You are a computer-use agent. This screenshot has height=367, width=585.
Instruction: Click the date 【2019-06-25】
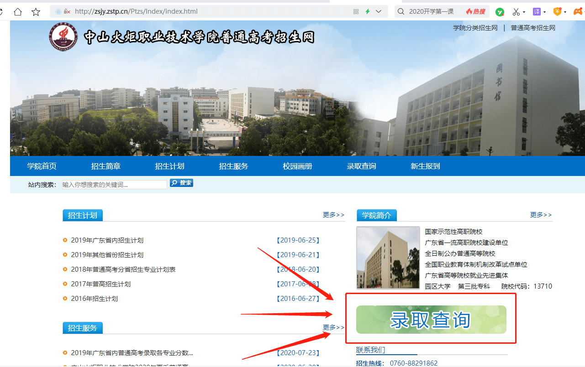coord(298,240)
